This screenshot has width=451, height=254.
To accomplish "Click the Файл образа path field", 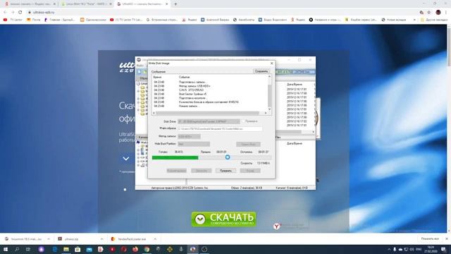I will point(220,128).
